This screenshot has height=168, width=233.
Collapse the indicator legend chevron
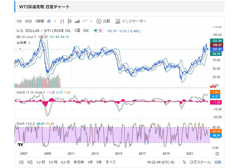pos(20,49)
